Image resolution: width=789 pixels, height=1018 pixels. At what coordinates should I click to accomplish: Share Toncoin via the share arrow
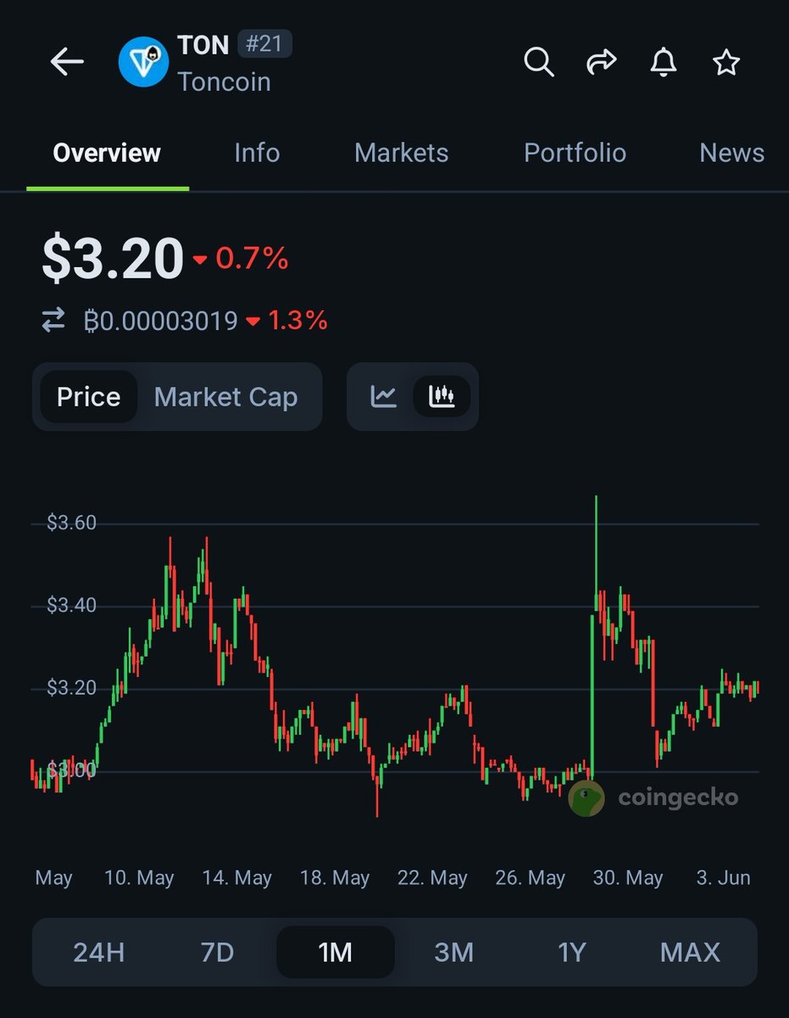601,62
